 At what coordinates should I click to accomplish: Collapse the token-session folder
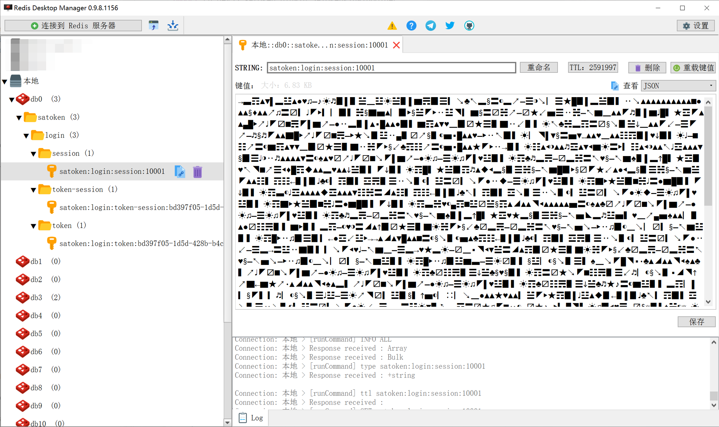[x=33, y=190]
